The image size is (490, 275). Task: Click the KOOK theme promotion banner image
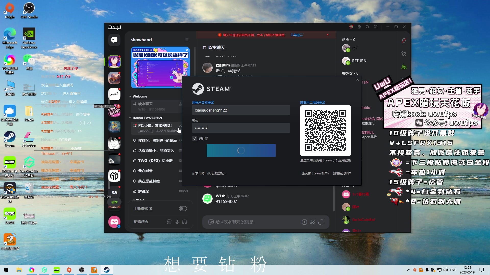coord(160,67)
